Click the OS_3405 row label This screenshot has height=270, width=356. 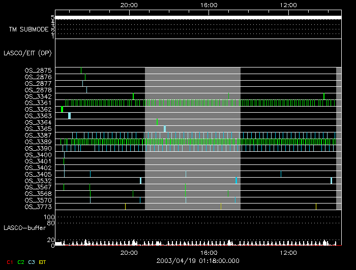coord(38,175)
